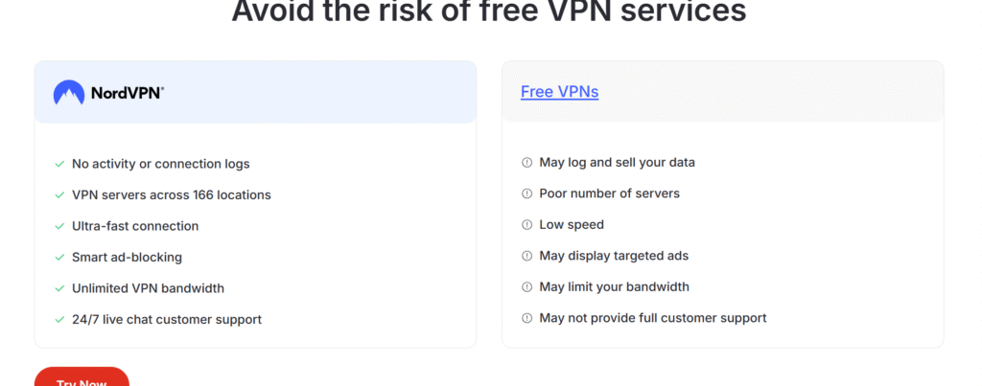Click checkmark by '24/7 live chat customer support'
The width and height of the screenshot is (982, 386).
(x=59, y=320)
